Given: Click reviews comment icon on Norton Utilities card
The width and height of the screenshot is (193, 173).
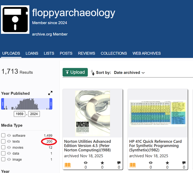Looking at the screenshot, I should pyautogui.click(x=119, y=163).
